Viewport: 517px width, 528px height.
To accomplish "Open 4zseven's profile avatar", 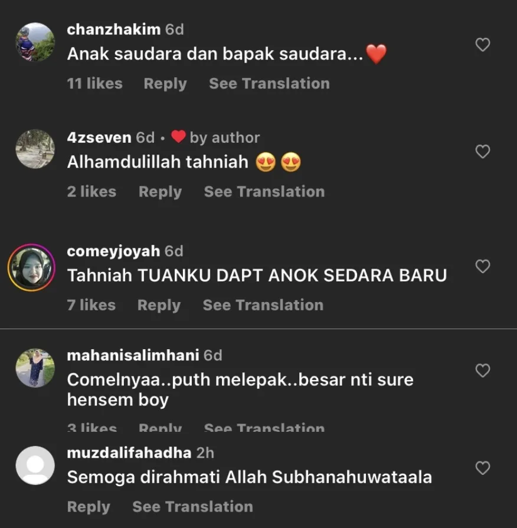I will [x=35, y=149].
